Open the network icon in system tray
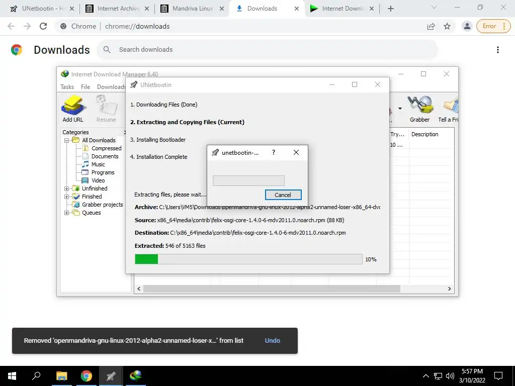The height and width of the screenshot is (386, 515). [x=438, y=376]
